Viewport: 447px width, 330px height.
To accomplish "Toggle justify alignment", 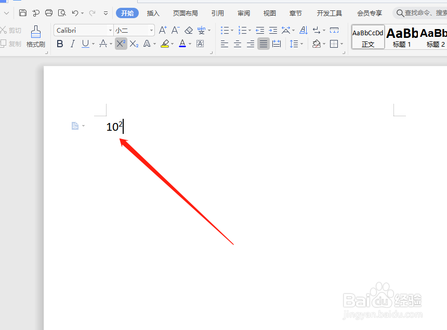I will tap(263, 44).
